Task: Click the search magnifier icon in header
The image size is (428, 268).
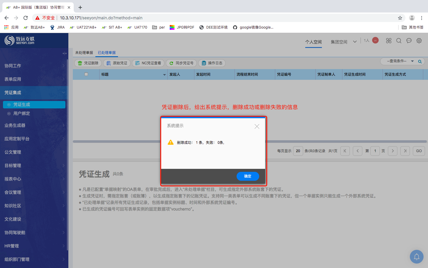Action: [x=399, y=41]
